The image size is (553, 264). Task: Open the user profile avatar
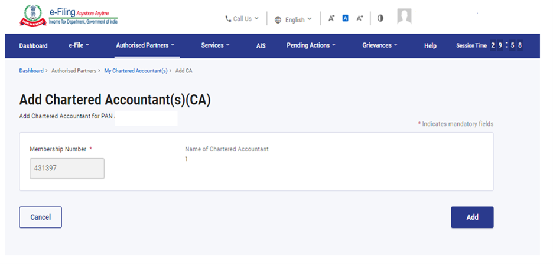404,17
